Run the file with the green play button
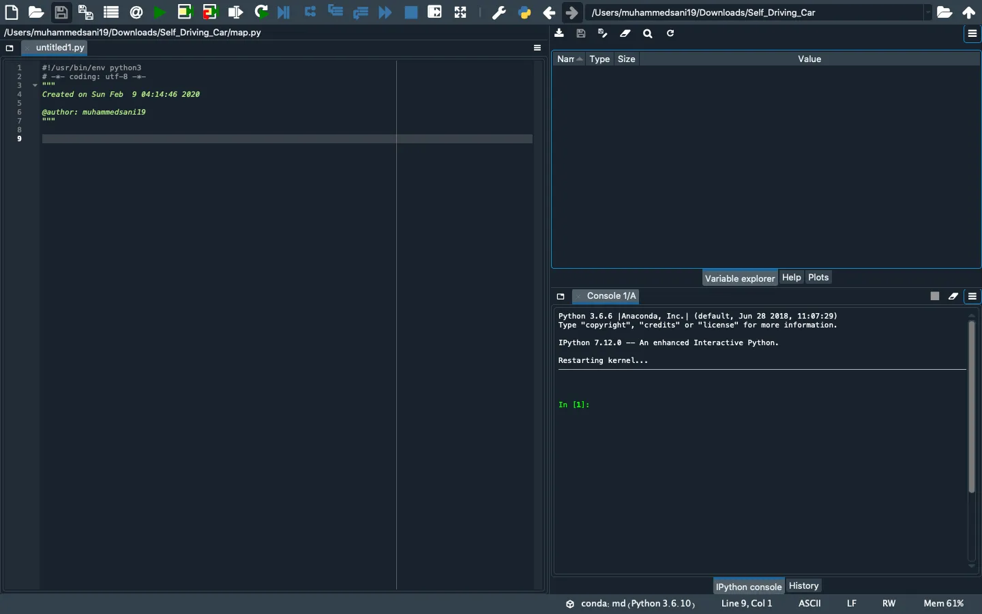Screen dimensions: 982x614 pos(160,12)
